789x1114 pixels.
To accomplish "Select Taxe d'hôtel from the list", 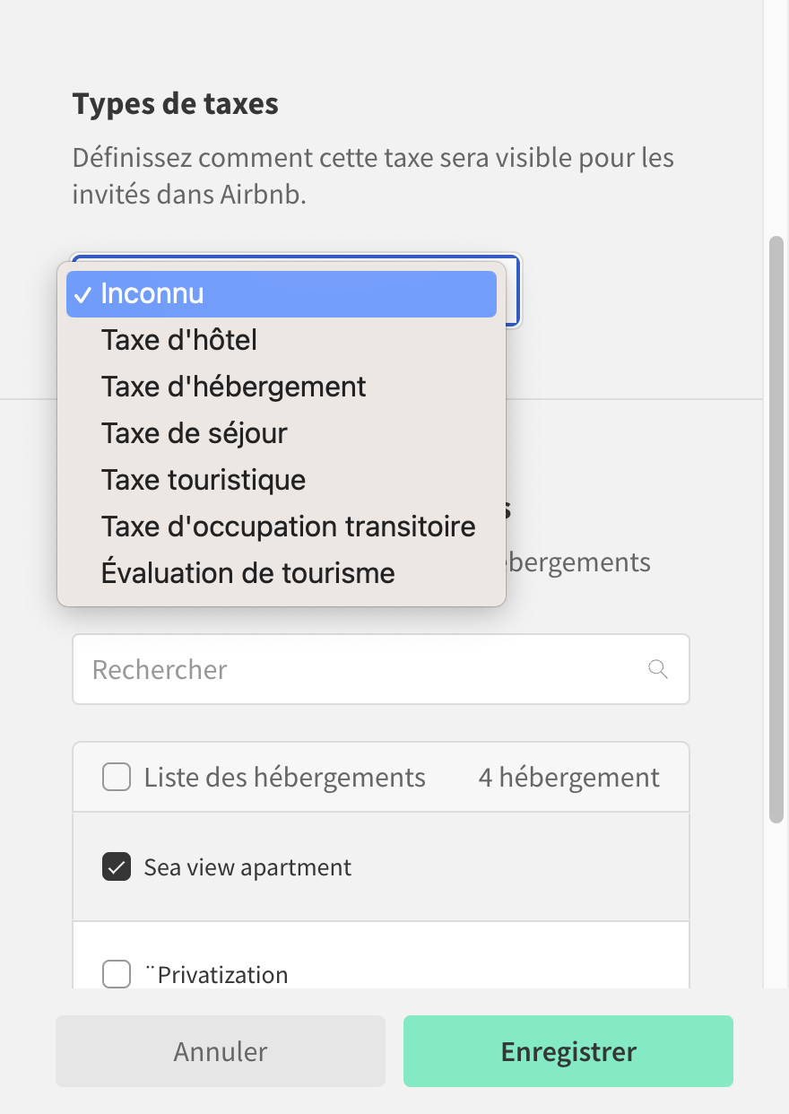I will tap(178, 340).
